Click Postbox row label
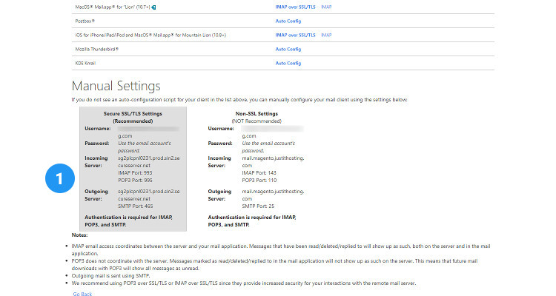Viewport: 556px width, 296px height. [85, 21]
